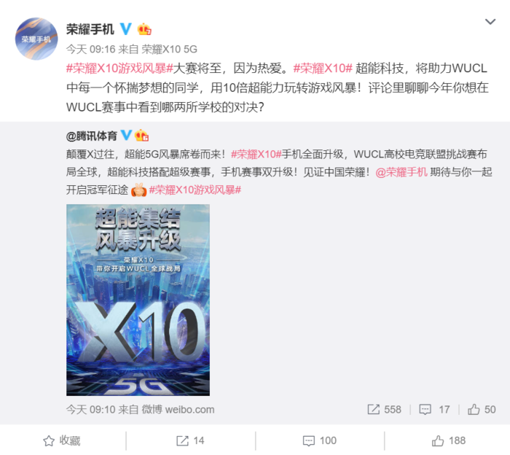Screen dimensions: 510x455
Task: Click the verified badge beside 腾讯体育
Action: [126, 135]
